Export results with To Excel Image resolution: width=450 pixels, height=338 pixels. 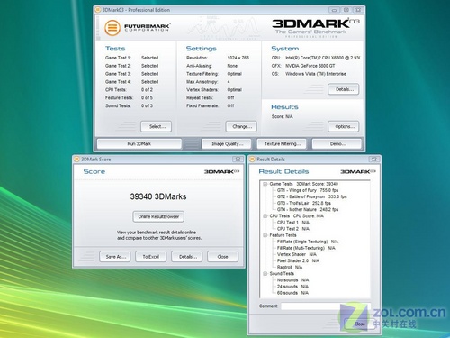point(151,257)
